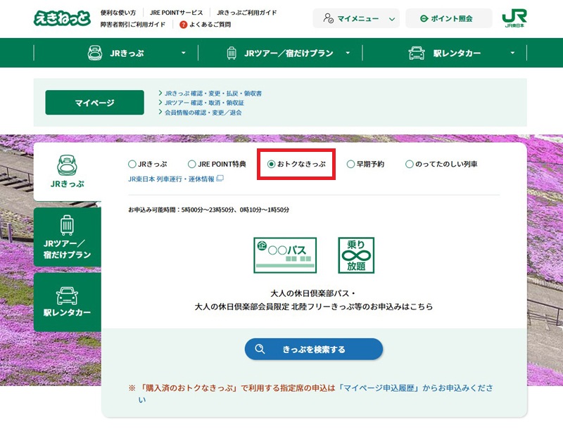
Task: Click the car icon on 駅レンタカー side tab
Action: coord(67,295)
